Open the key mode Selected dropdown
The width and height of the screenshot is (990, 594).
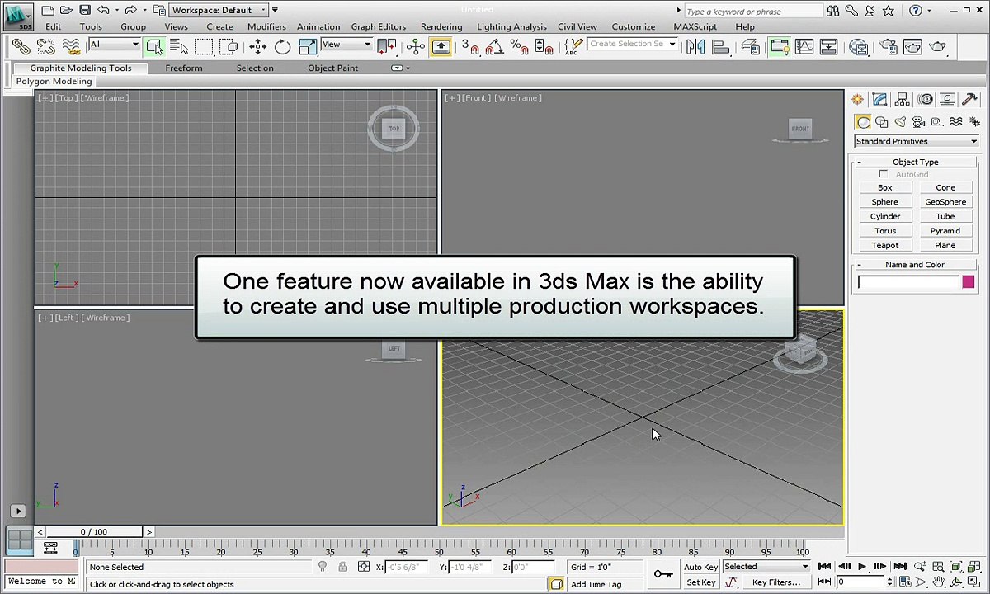[x=766, y=567]
